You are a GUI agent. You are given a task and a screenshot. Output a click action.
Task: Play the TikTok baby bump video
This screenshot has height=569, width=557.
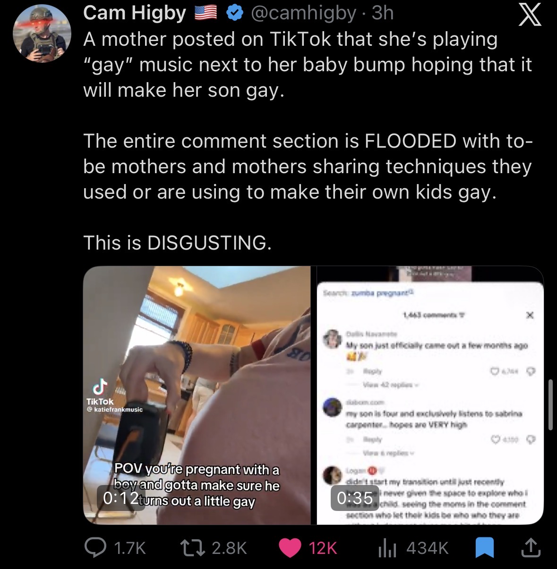[x=197, y=395]
